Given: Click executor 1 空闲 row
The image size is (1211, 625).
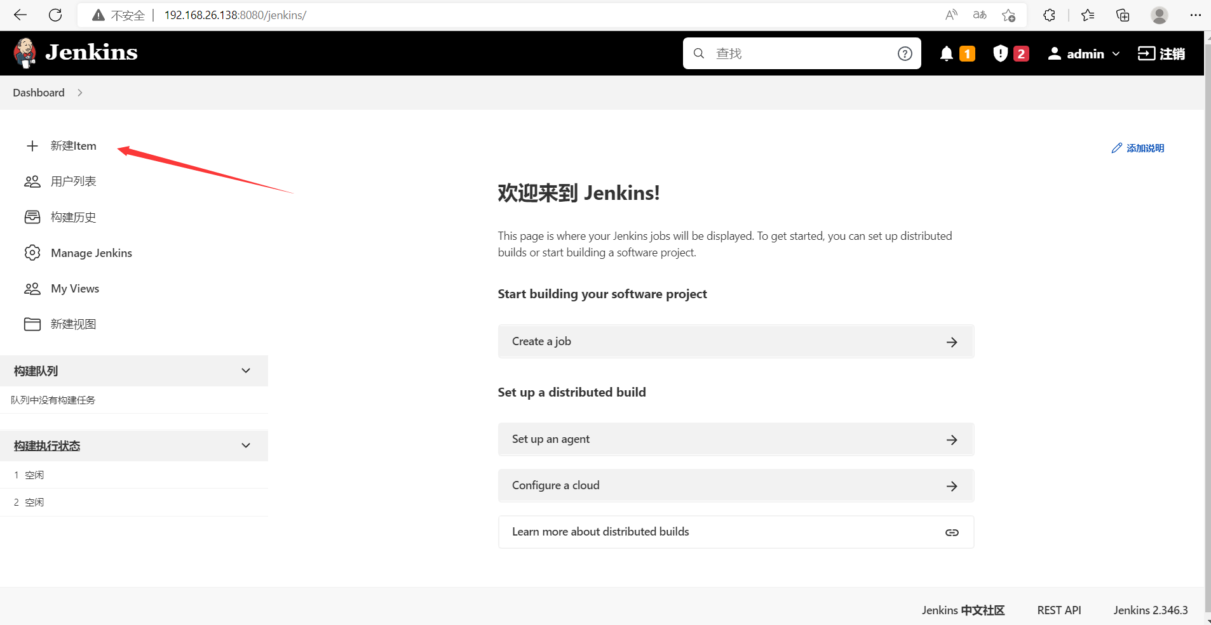Looking at the screenshot, I should 134,475.
